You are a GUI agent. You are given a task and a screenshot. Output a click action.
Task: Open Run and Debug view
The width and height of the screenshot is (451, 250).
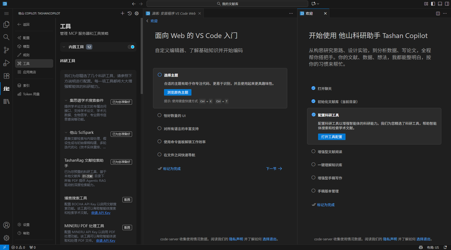pyautogui.click(x=6, y=63)
